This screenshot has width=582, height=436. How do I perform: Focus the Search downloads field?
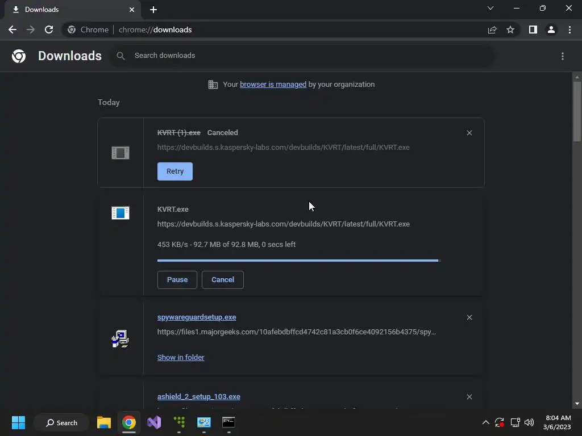tap(302, 56)
